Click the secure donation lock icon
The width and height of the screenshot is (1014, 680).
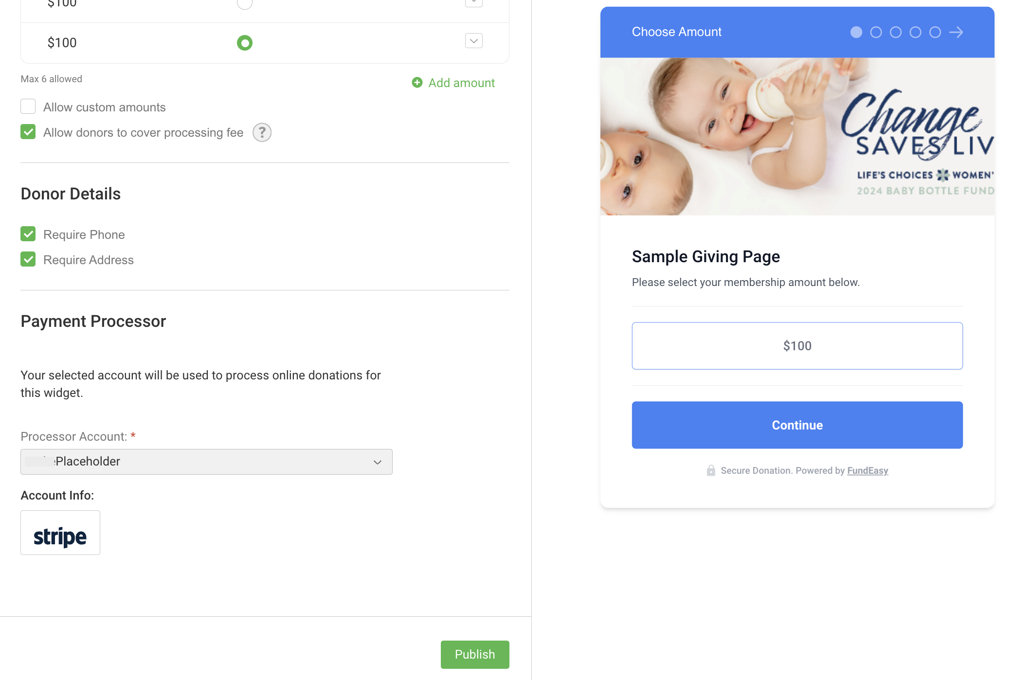[711, 470]
